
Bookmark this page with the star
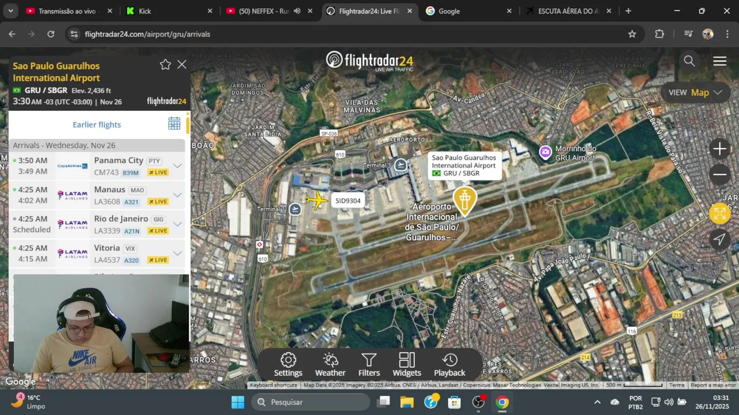pos(632,34)
